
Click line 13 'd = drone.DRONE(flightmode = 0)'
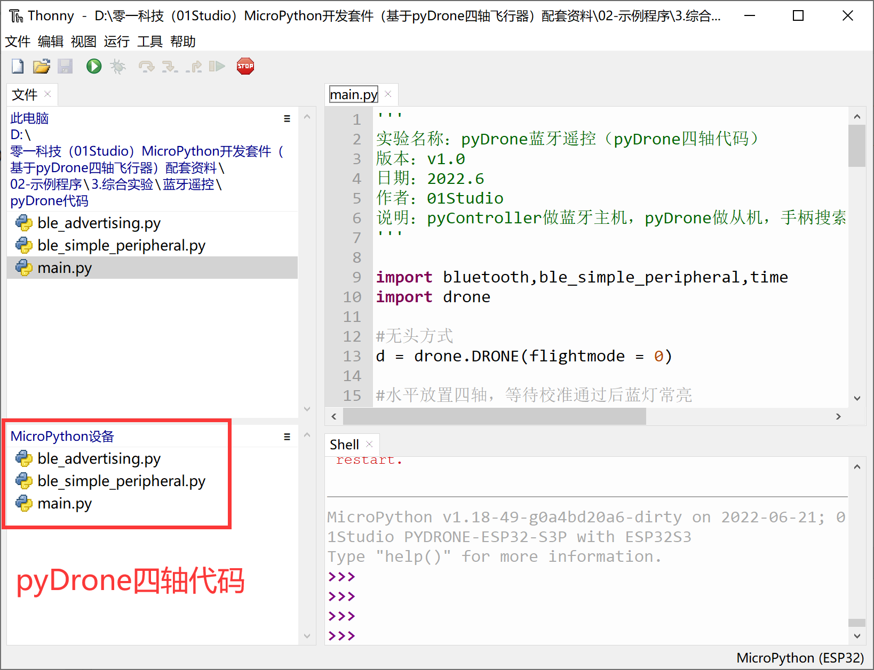coord(524,356)
